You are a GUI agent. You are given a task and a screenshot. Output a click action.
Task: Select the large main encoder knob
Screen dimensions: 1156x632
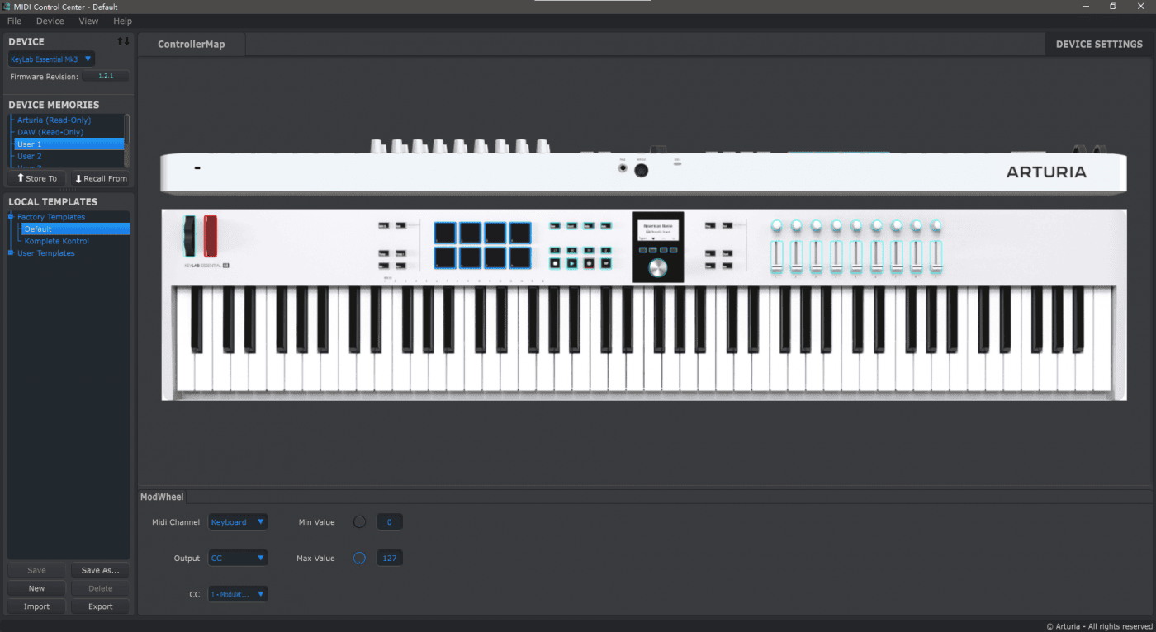tap(658, 268)
